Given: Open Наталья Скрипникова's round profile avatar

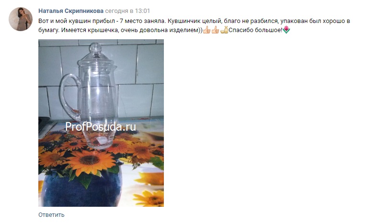Looking at the screenshot, I should point(21,19).
